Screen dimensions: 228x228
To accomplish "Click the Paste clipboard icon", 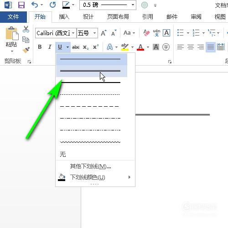I will (x=12, y=33).
